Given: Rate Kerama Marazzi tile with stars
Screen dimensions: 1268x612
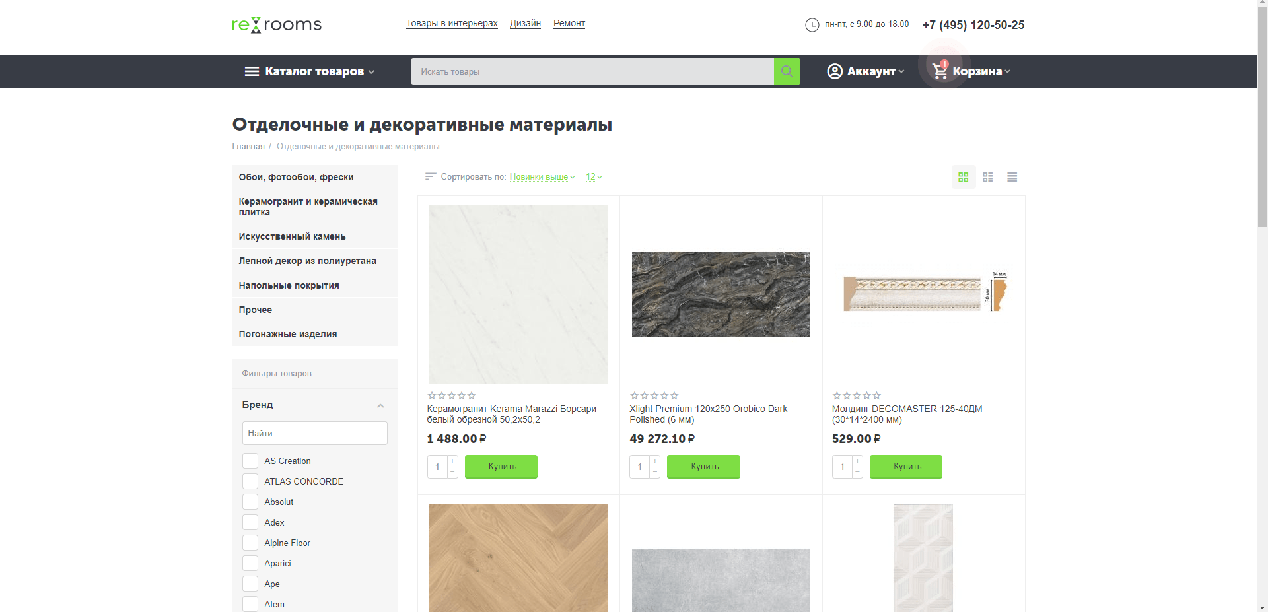Looking at the screenshot, I should coord(452,396).
